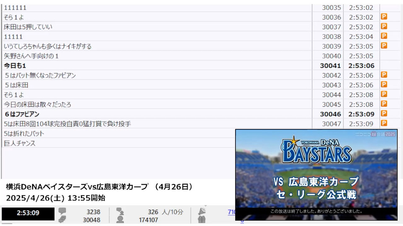Click single speech bubble icon beside 3238
The image size is (403, 226).
62,211
